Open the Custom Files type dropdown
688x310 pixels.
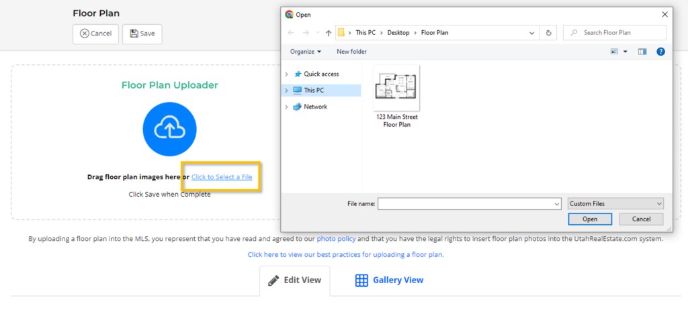615,203
